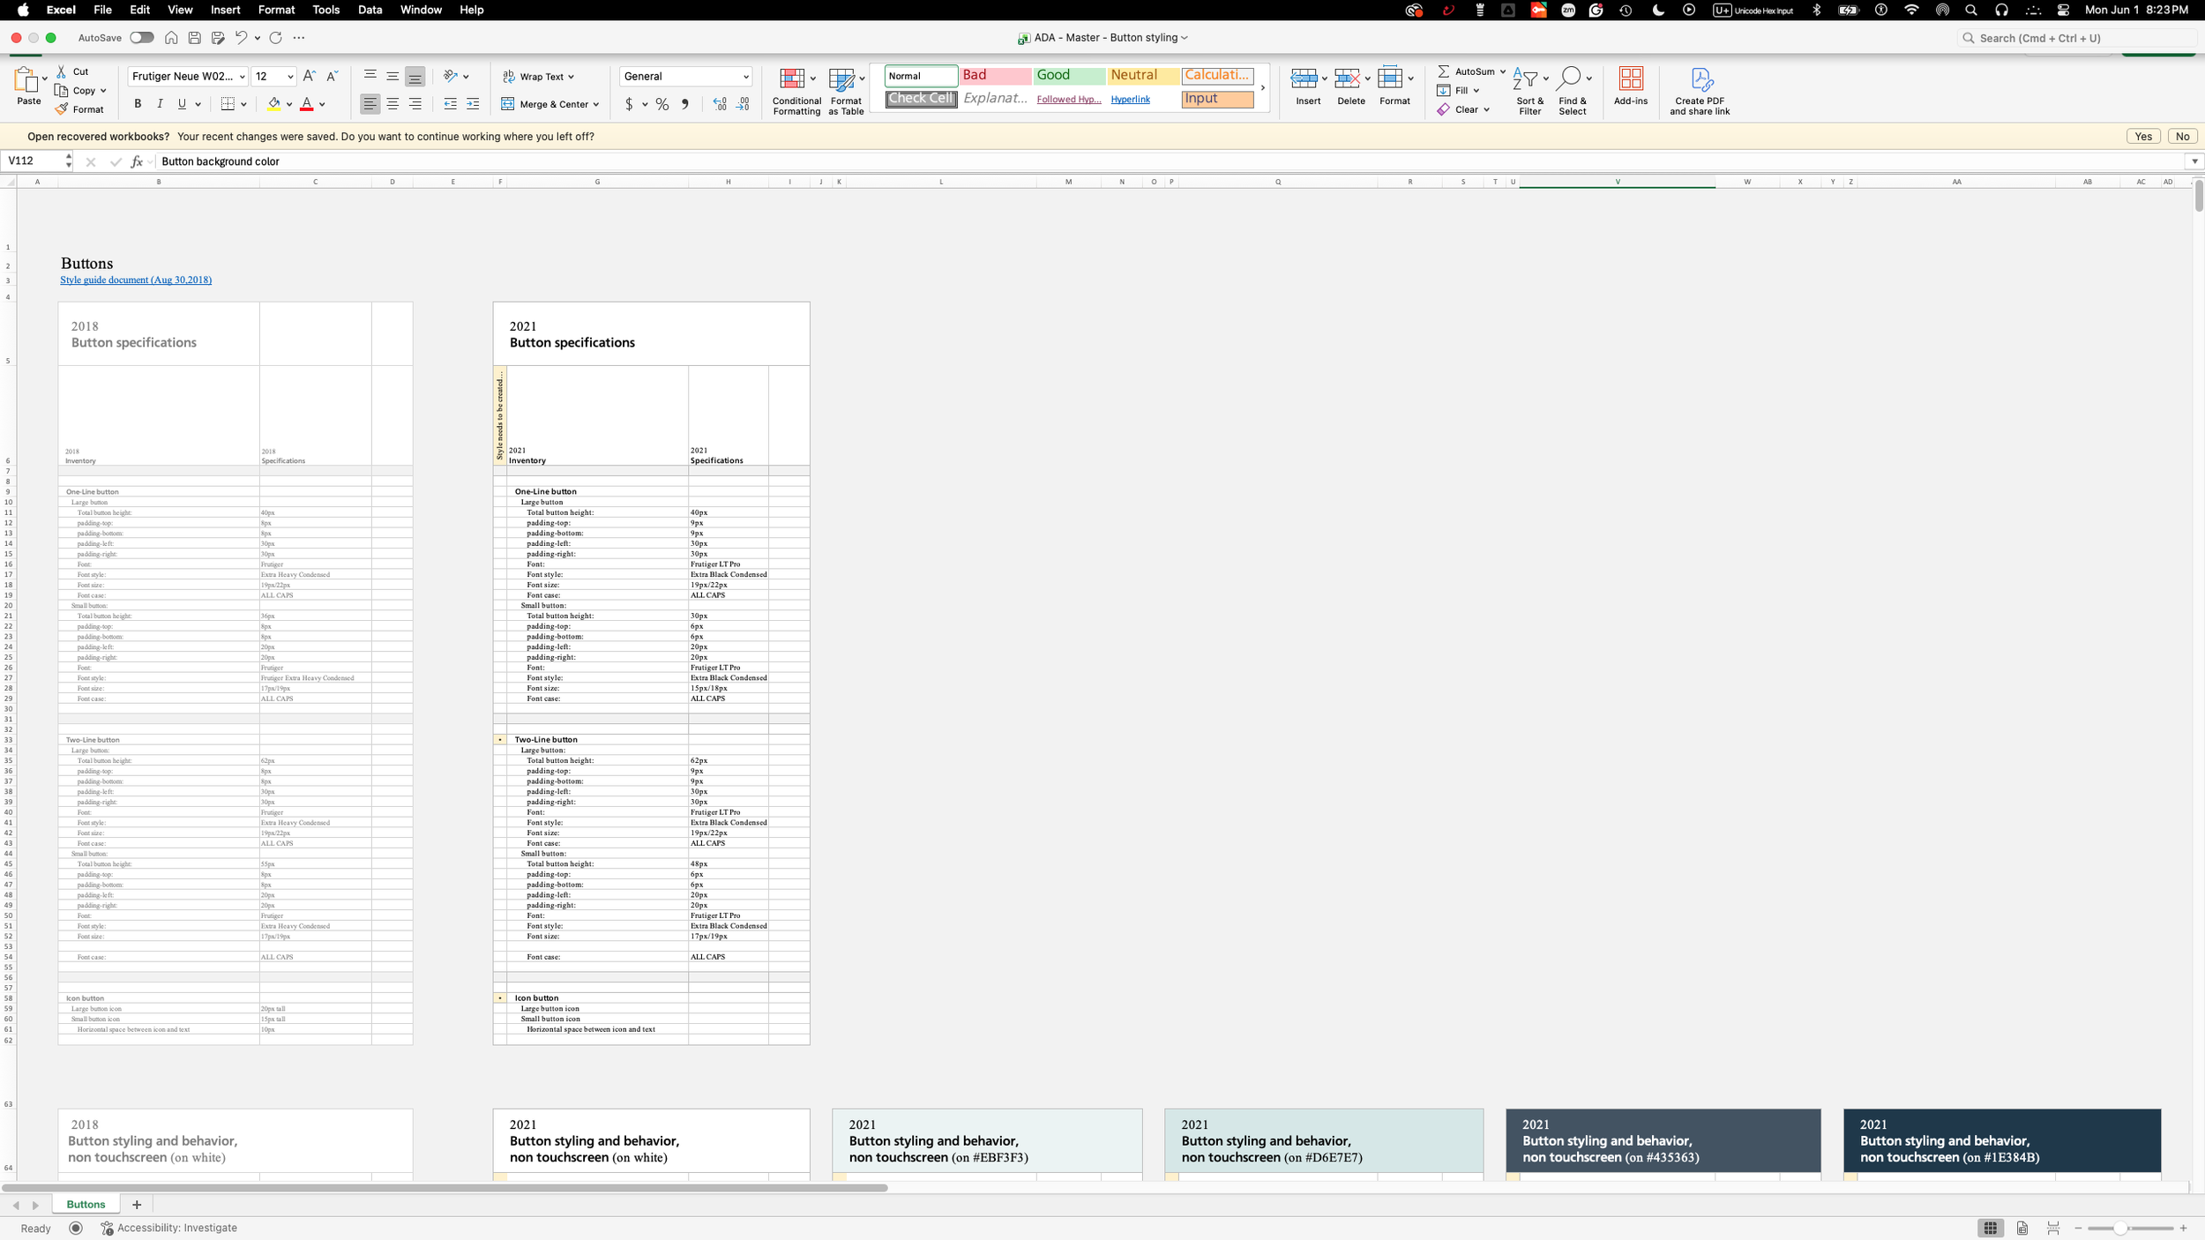Viewport: 2205px width, 1240px height.
Task: Click the Format painter brush icon
Action: [x=61, y=109]
